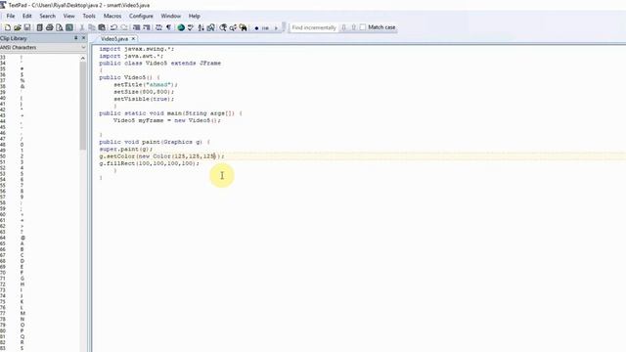Image resolution: width=626 pixels, height=352 pixels.
Task: Find previous match with the up arrow
Action: click(x=353, y=27)
